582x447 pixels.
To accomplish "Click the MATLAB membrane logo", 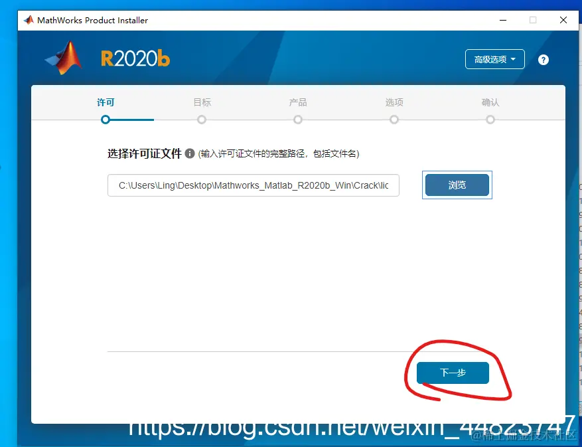I will point(63,60).
